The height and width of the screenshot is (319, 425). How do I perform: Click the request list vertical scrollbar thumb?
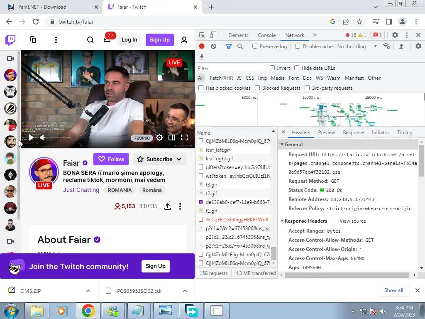pos(274,253)
